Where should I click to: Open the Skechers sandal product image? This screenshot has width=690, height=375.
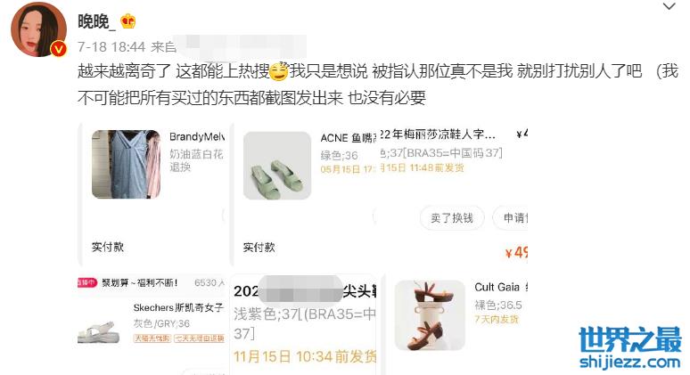99,332
